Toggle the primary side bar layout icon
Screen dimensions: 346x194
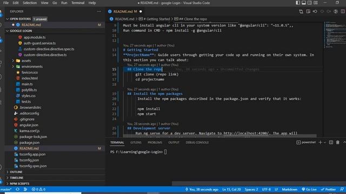[298, 3]
